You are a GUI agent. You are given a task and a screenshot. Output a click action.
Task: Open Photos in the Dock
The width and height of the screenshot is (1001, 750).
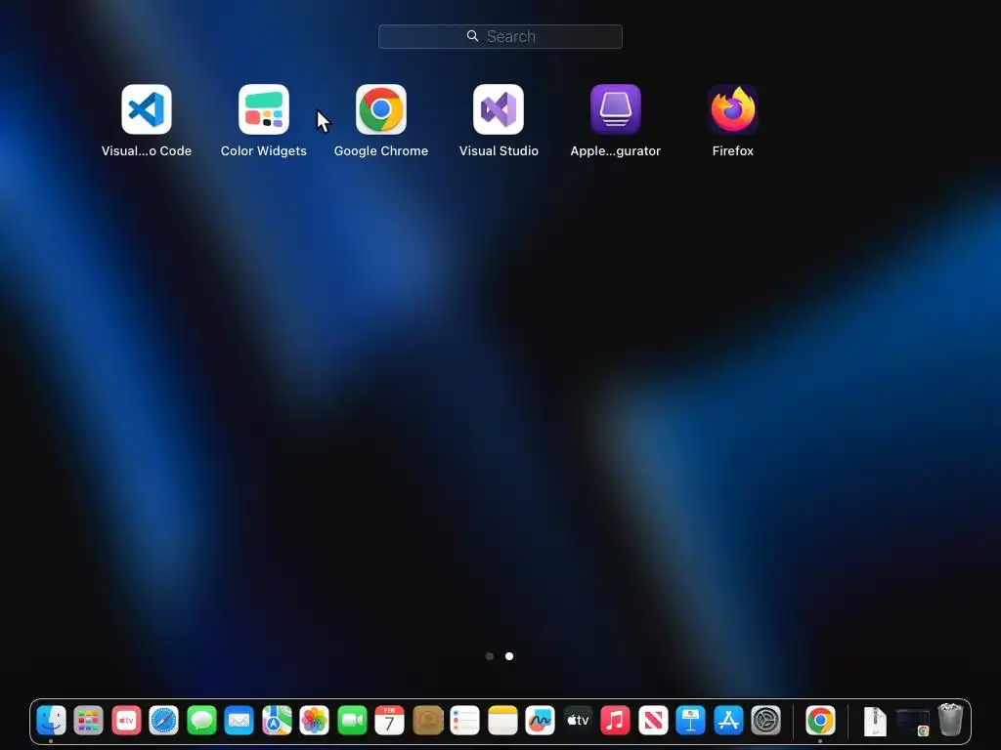(315, 721)
